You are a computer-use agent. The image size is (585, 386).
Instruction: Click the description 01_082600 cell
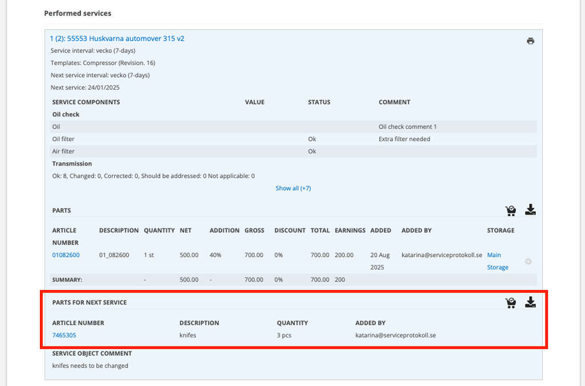coord(114,255)
